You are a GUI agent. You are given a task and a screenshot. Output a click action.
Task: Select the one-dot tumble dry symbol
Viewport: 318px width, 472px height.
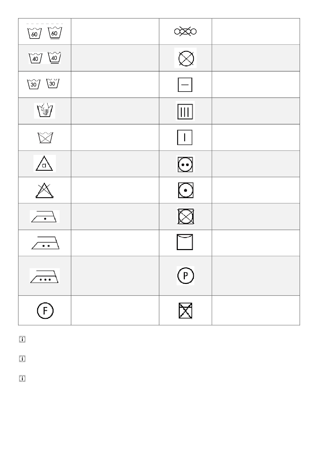pyautogui.click(x=186, y=190)
